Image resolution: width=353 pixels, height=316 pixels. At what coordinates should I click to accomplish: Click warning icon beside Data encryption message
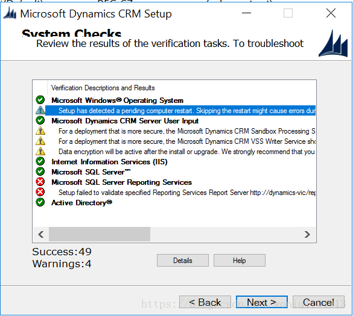(40, 151)
